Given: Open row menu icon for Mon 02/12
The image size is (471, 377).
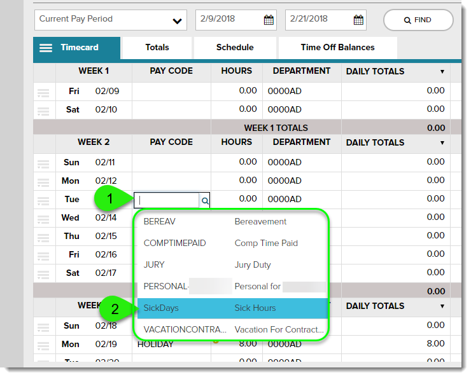Looking at the screenshot, I should click(43, 182).
